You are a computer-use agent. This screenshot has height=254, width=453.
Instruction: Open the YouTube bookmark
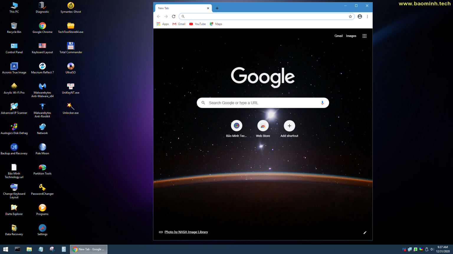click(197, 24)
